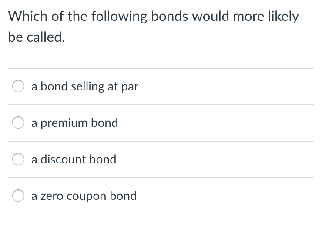322x226 pixels.
Task: Click the word 'called' in the question
Action: [46, 37]
